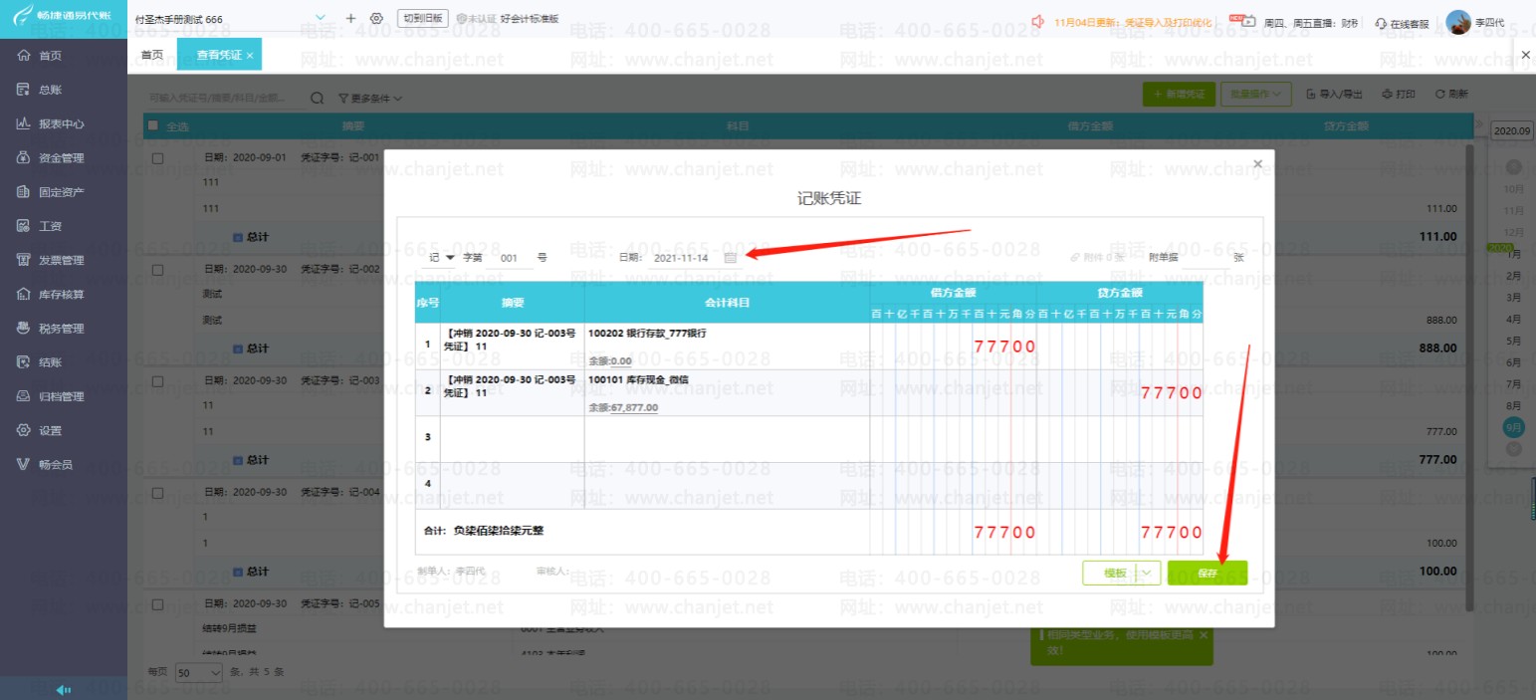Screen dimensions: 1536x700
Task: Click the date field 2021-11-14
Action: [x=681, y=258]
